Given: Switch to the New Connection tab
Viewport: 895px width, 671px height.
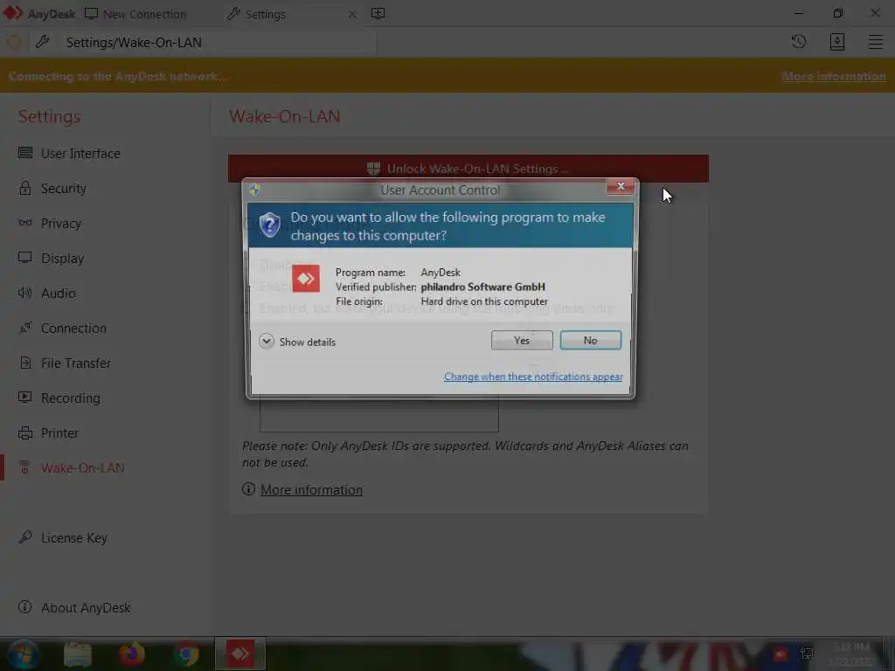Looking at the screenshot, I should (135, 14).
